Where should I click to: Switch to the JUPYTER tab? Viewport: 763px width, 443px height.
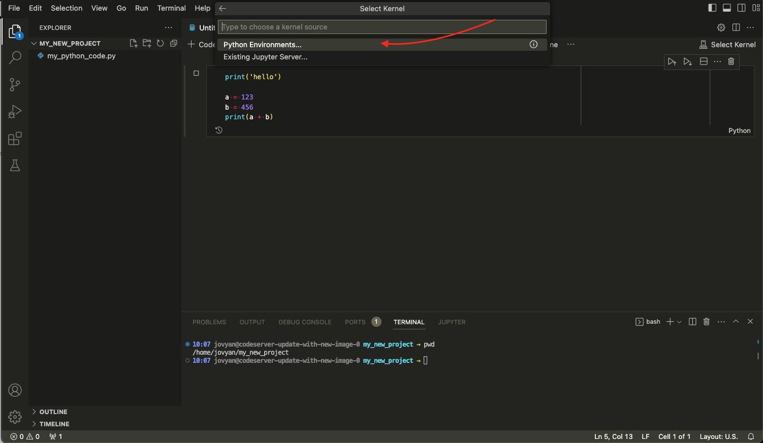point(452,322)
